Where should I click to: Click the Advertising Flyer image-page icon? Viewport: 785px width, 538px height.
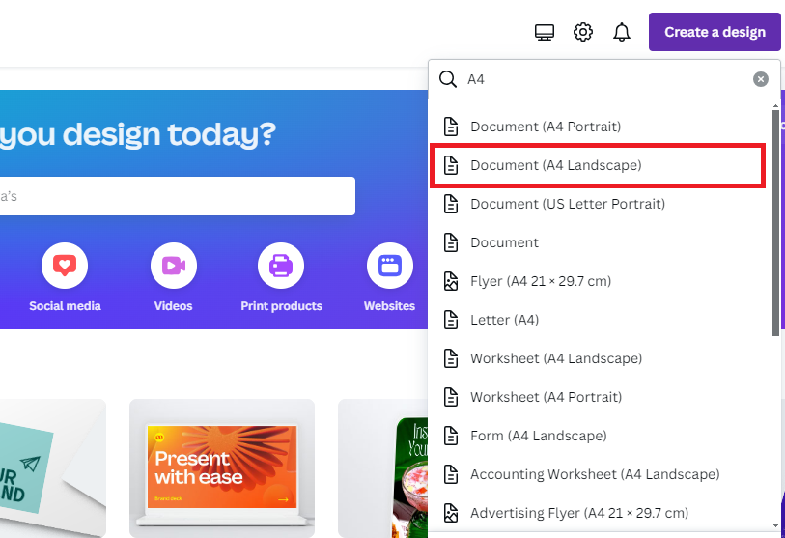pos(451,513)
